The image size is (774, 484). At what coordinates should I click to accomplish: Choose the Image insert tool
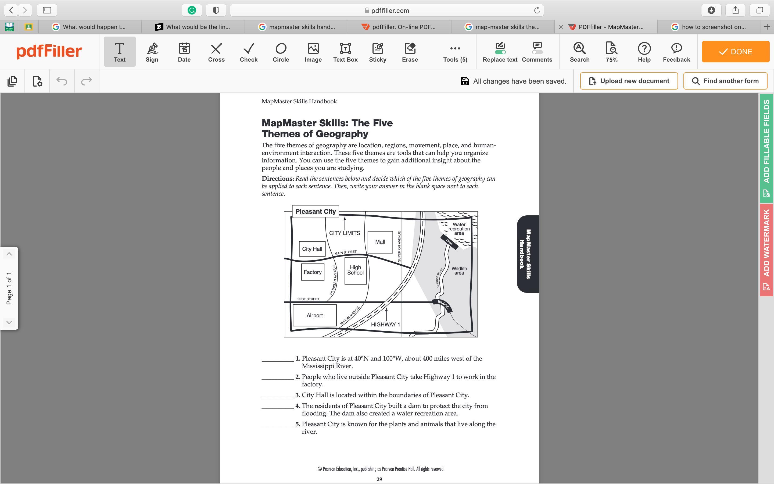pos(313,52)
